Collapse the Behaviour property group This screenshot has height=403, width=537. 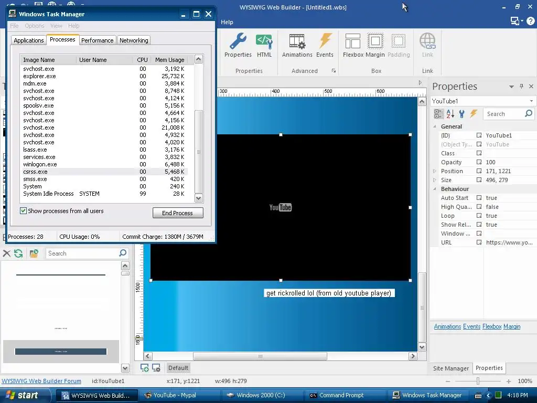pos(435,189)
